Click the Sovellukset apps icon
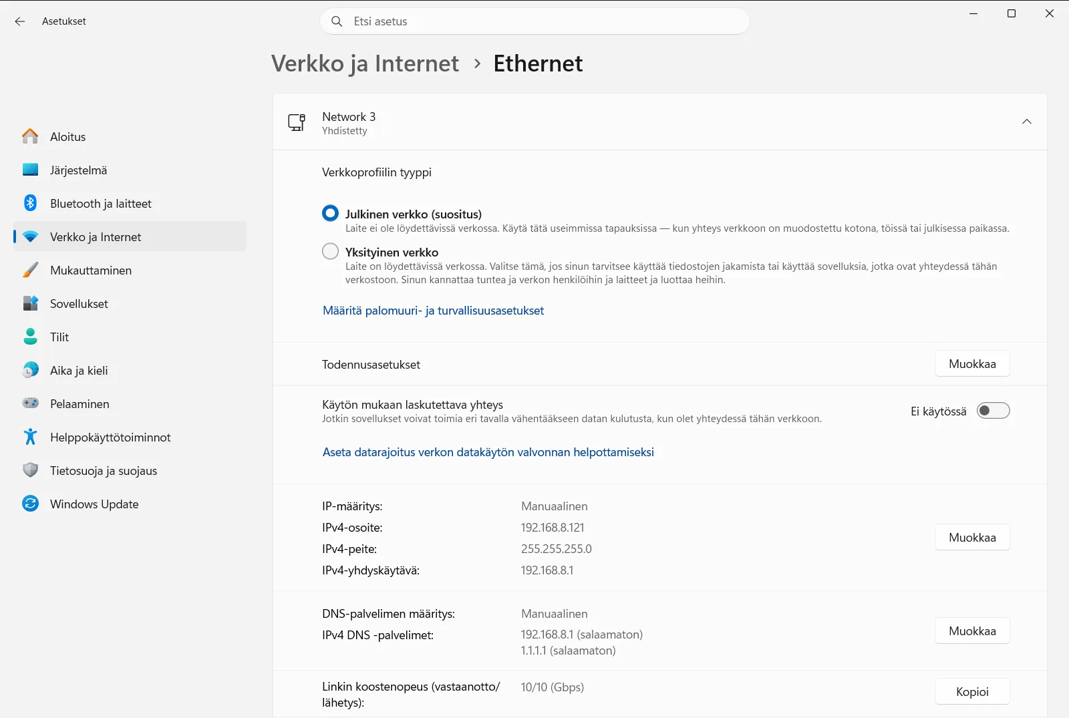This screenshot has height=718, width=1069. click(x=30, y=303)
